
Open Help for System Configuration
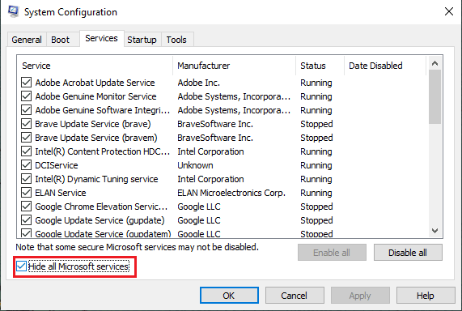[426, 296]
